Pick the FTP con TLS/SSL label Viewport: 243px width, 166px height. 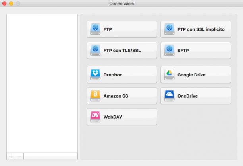(122, 51)
